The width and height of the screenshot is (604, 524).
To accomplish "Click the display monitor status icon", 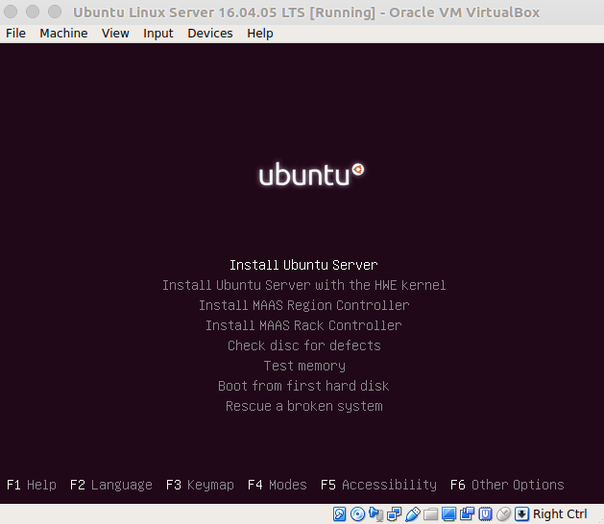I will tap(448, 514).
